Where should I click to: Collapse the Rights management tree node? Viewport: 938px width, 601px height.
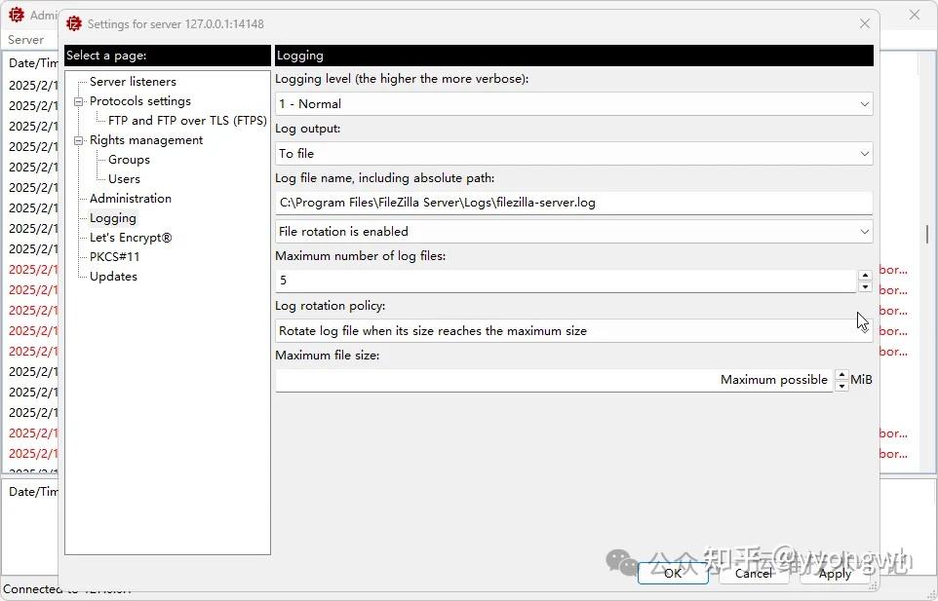tap(79, 139)
